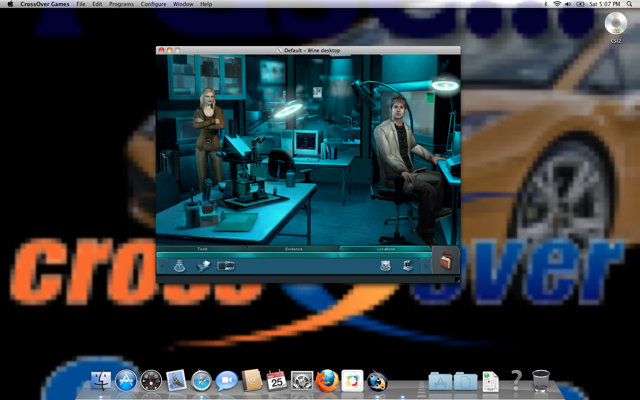Screen dimensions: 640x400
Task: Open the Help menu
Action: click(x=206, y=4)
